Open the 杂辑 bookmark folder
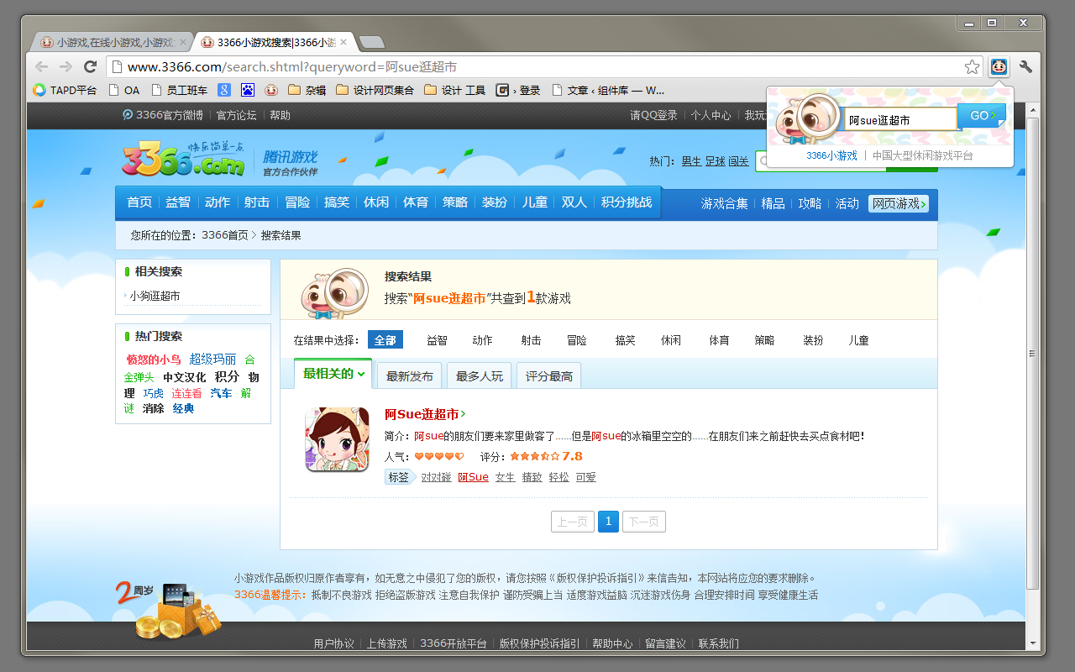The width and height of the screenshot is (1075, 672). point(307,90)
